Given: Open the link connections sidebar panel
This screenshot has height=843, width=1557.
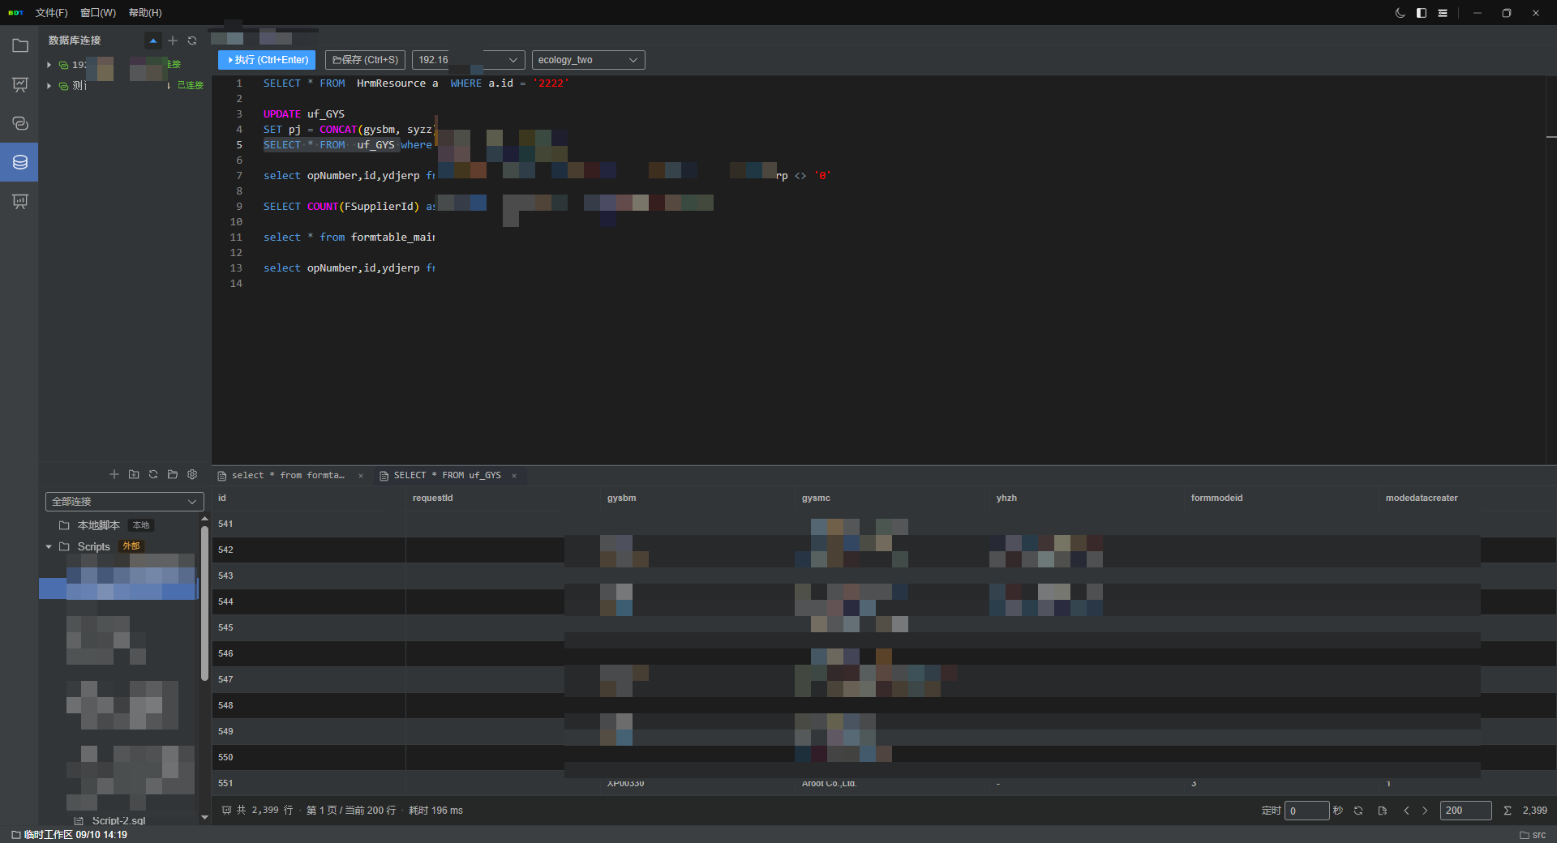Looking at the screenshot, I should pos(20,123).
